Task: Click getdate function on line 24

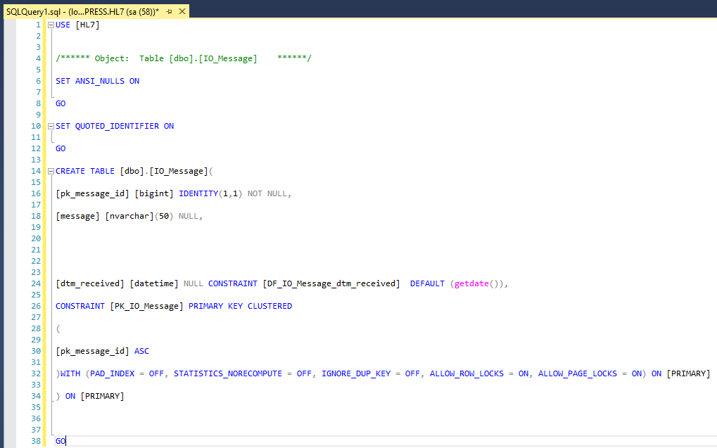Action: click(x=471, y=283)
